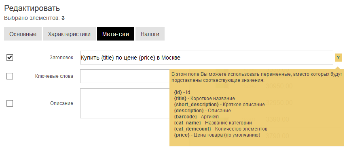Go to the Налоги tab
This screenshot has width=349, height=152.
point(150,34)
